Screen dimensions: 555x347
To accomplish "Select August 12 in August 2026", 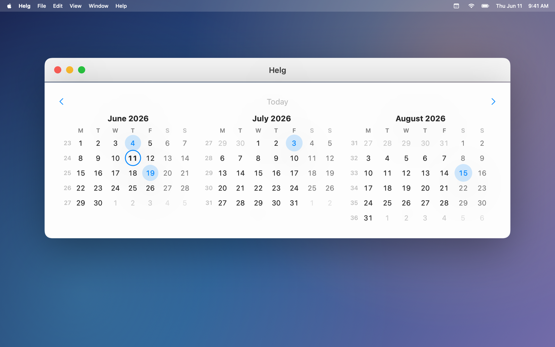I will click(x=406, y=173).
